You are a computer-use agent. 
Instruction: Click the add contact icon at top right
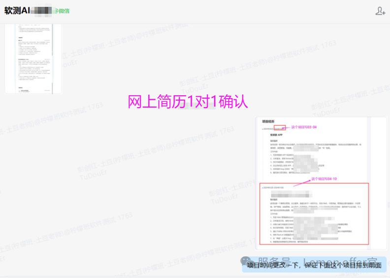point(380,11)
